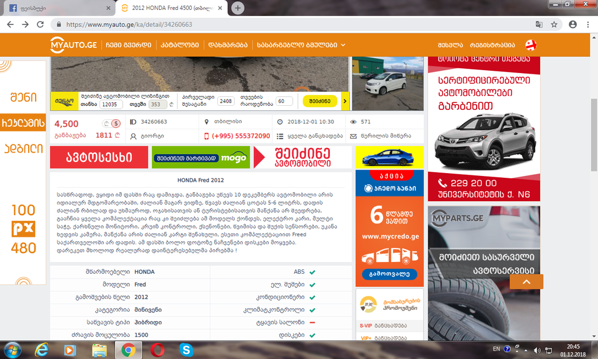Click the green mogo banner
Screen dimensions: 598x359
(x=201, y=157)
